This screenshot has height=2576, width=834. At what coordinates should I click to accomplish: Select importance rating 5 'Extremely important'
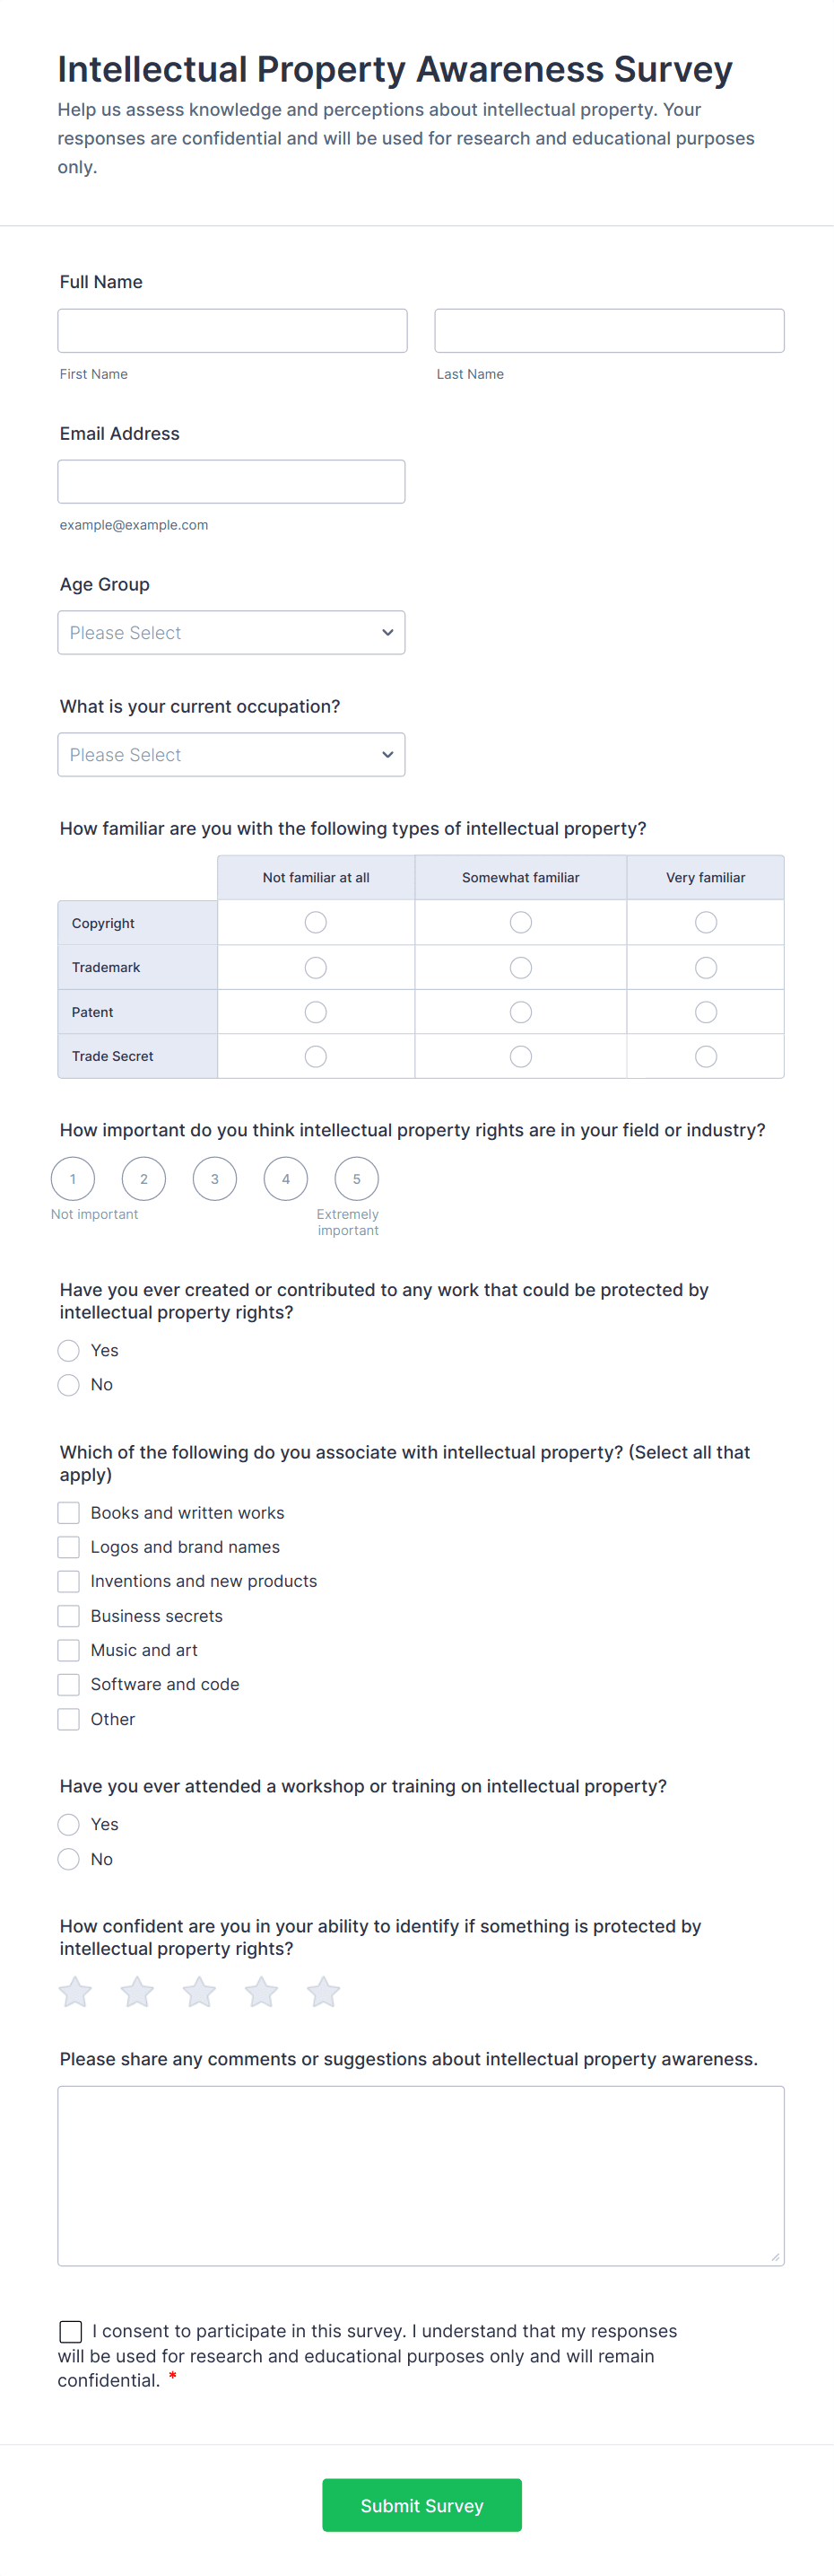pos(356,1178)
